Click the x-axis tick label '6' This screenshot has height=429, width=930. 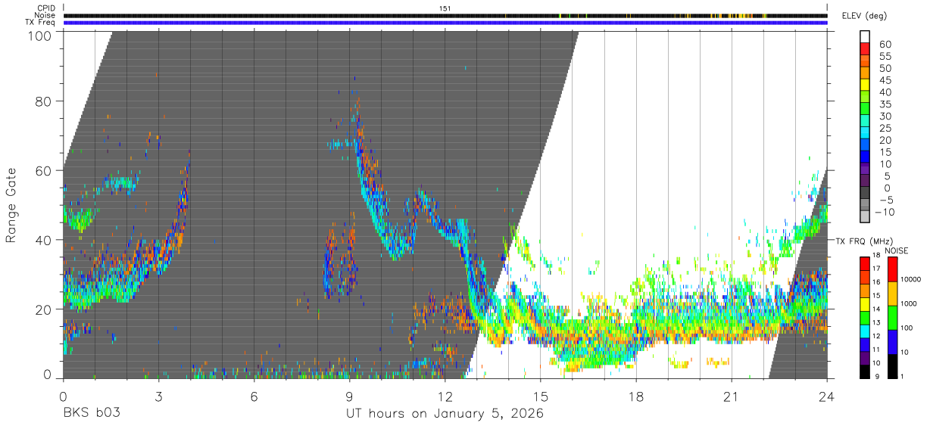click(254, 396)
